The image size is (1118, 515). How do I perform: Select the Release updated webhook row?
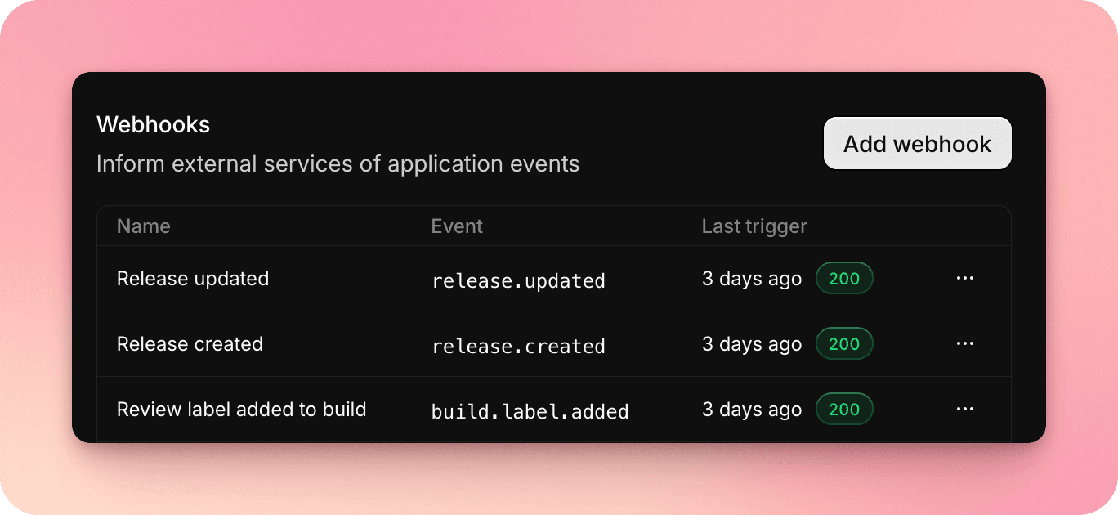[193, 278]
